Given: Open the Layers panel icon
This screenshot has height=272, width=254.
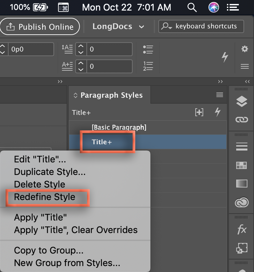Looking at the screenshot, I should pos(242,102).
